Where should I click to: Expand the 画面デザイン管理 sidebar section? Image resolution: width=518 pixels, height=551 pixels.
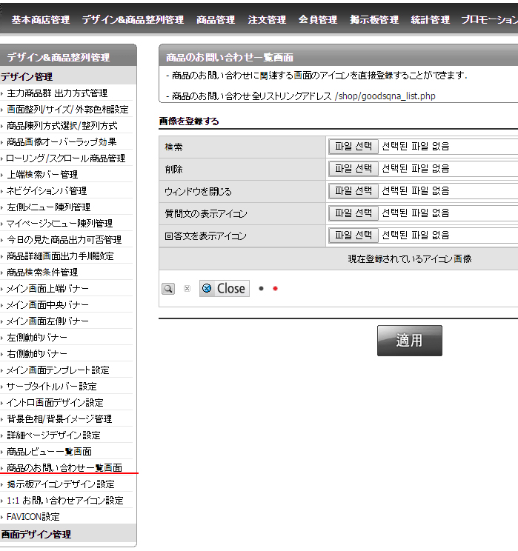coord(36,534)
